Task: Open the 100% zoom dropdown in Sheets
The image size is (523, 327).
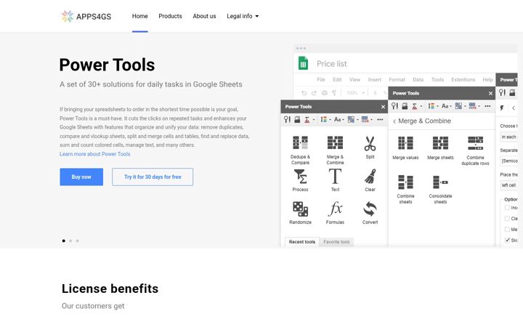Action: point(355,93)
